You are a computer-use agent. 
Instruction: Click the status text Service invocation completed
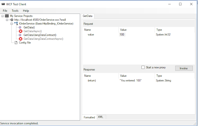19,123
